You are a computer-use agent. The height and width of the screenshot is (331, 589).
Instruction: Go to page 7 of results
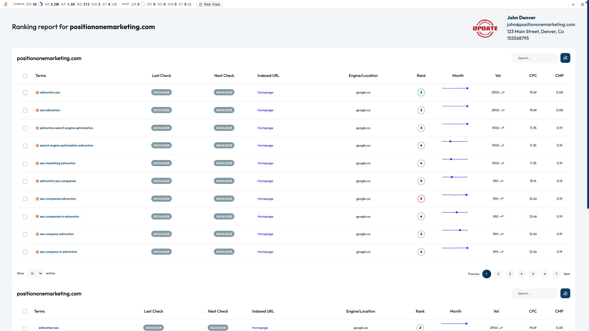click(x=556, y=274)
